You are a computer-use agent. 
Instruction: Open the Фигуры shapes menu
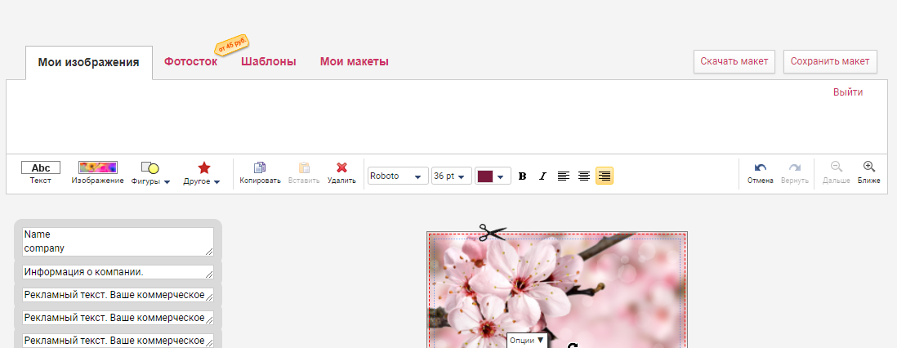pos(150,173)
